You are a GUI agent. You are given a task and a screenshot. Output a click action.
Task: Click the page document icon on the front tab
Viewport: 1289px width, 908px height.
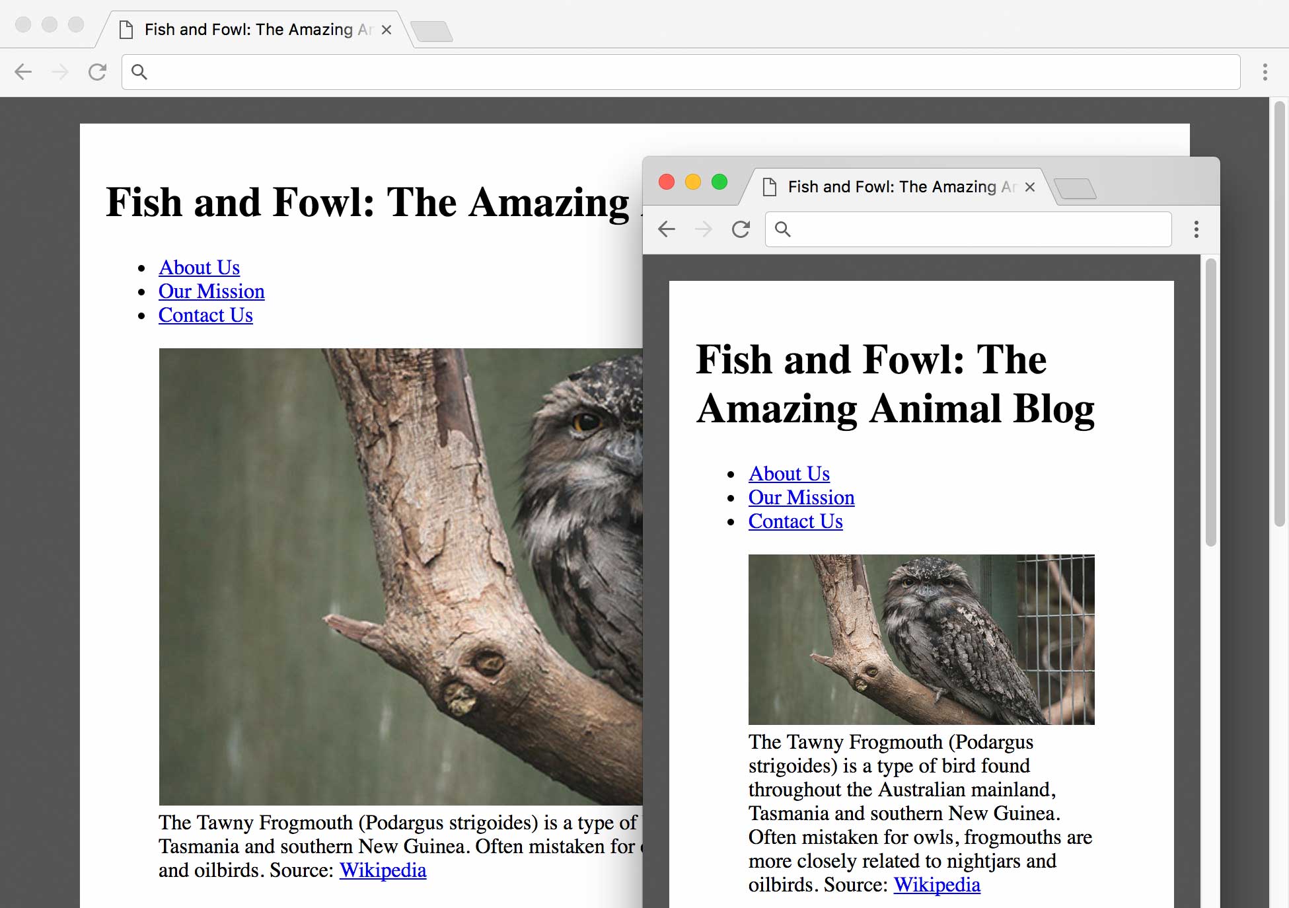[768, 187]
